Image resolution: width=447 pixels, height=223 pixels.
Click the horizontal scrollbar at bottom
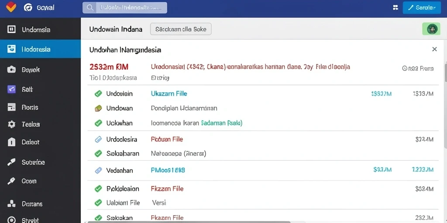coord(189,222)
